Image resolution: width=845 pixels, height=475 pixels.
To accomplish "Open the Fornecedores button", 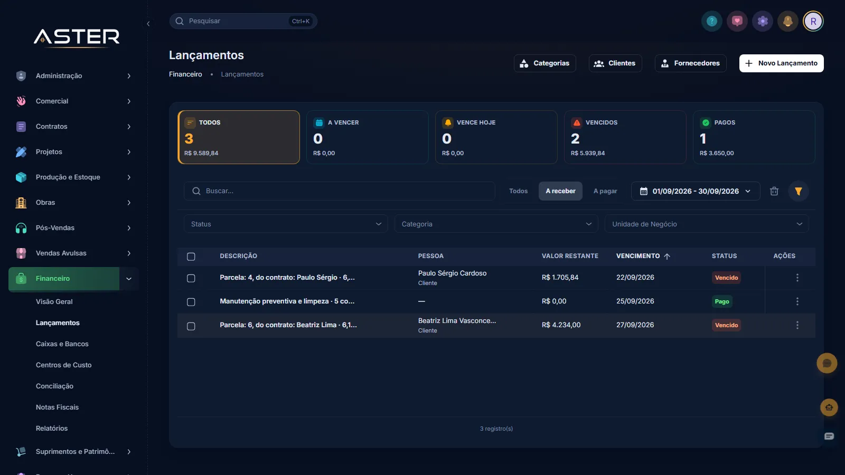I will click(691, 63).
